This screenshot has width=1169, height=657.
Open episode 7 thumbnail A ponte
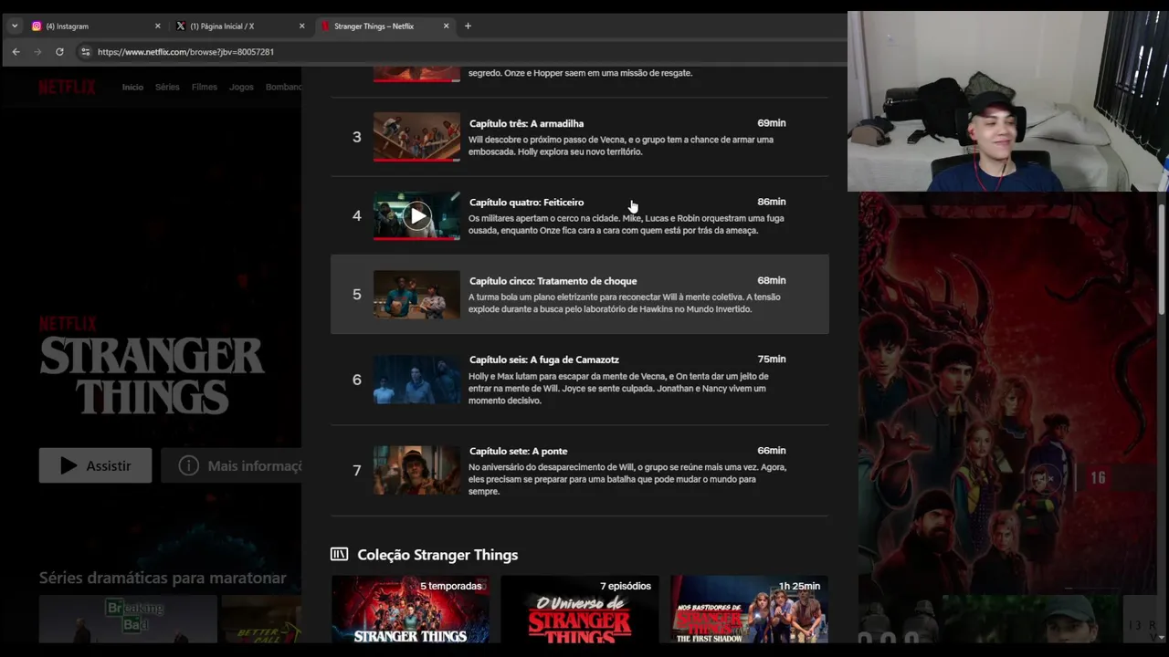[x=416, y=470]
